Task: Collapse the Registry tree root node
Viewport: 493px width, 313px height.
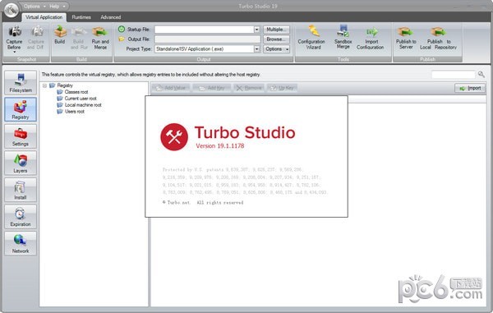Action: click(x=44, y=85)
